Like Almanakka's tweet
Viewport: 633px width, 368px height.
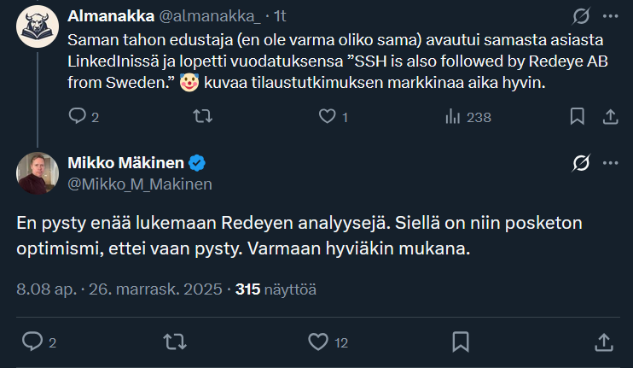point(327,116)
